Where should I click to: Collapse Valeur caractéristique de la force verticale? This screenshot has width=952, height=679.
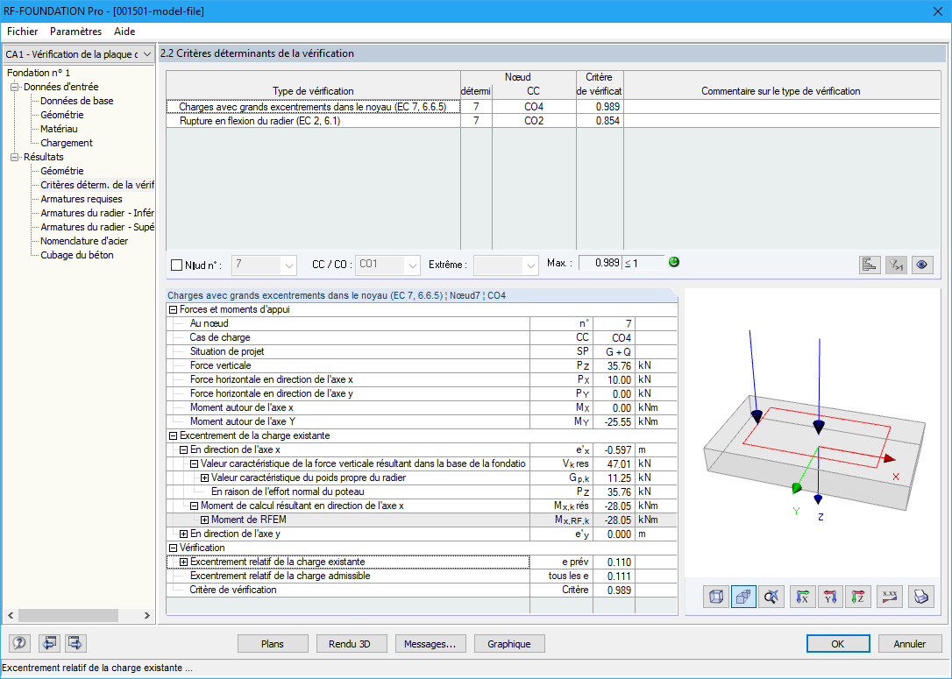point(195,463)
